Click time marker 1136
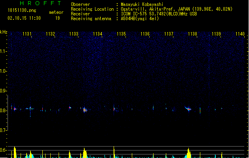 tap(145, 34)
